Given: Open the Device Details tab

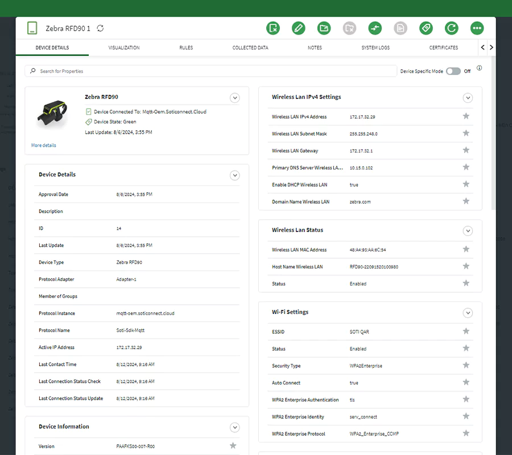Looking at the screenshot, I should (52, 48).
